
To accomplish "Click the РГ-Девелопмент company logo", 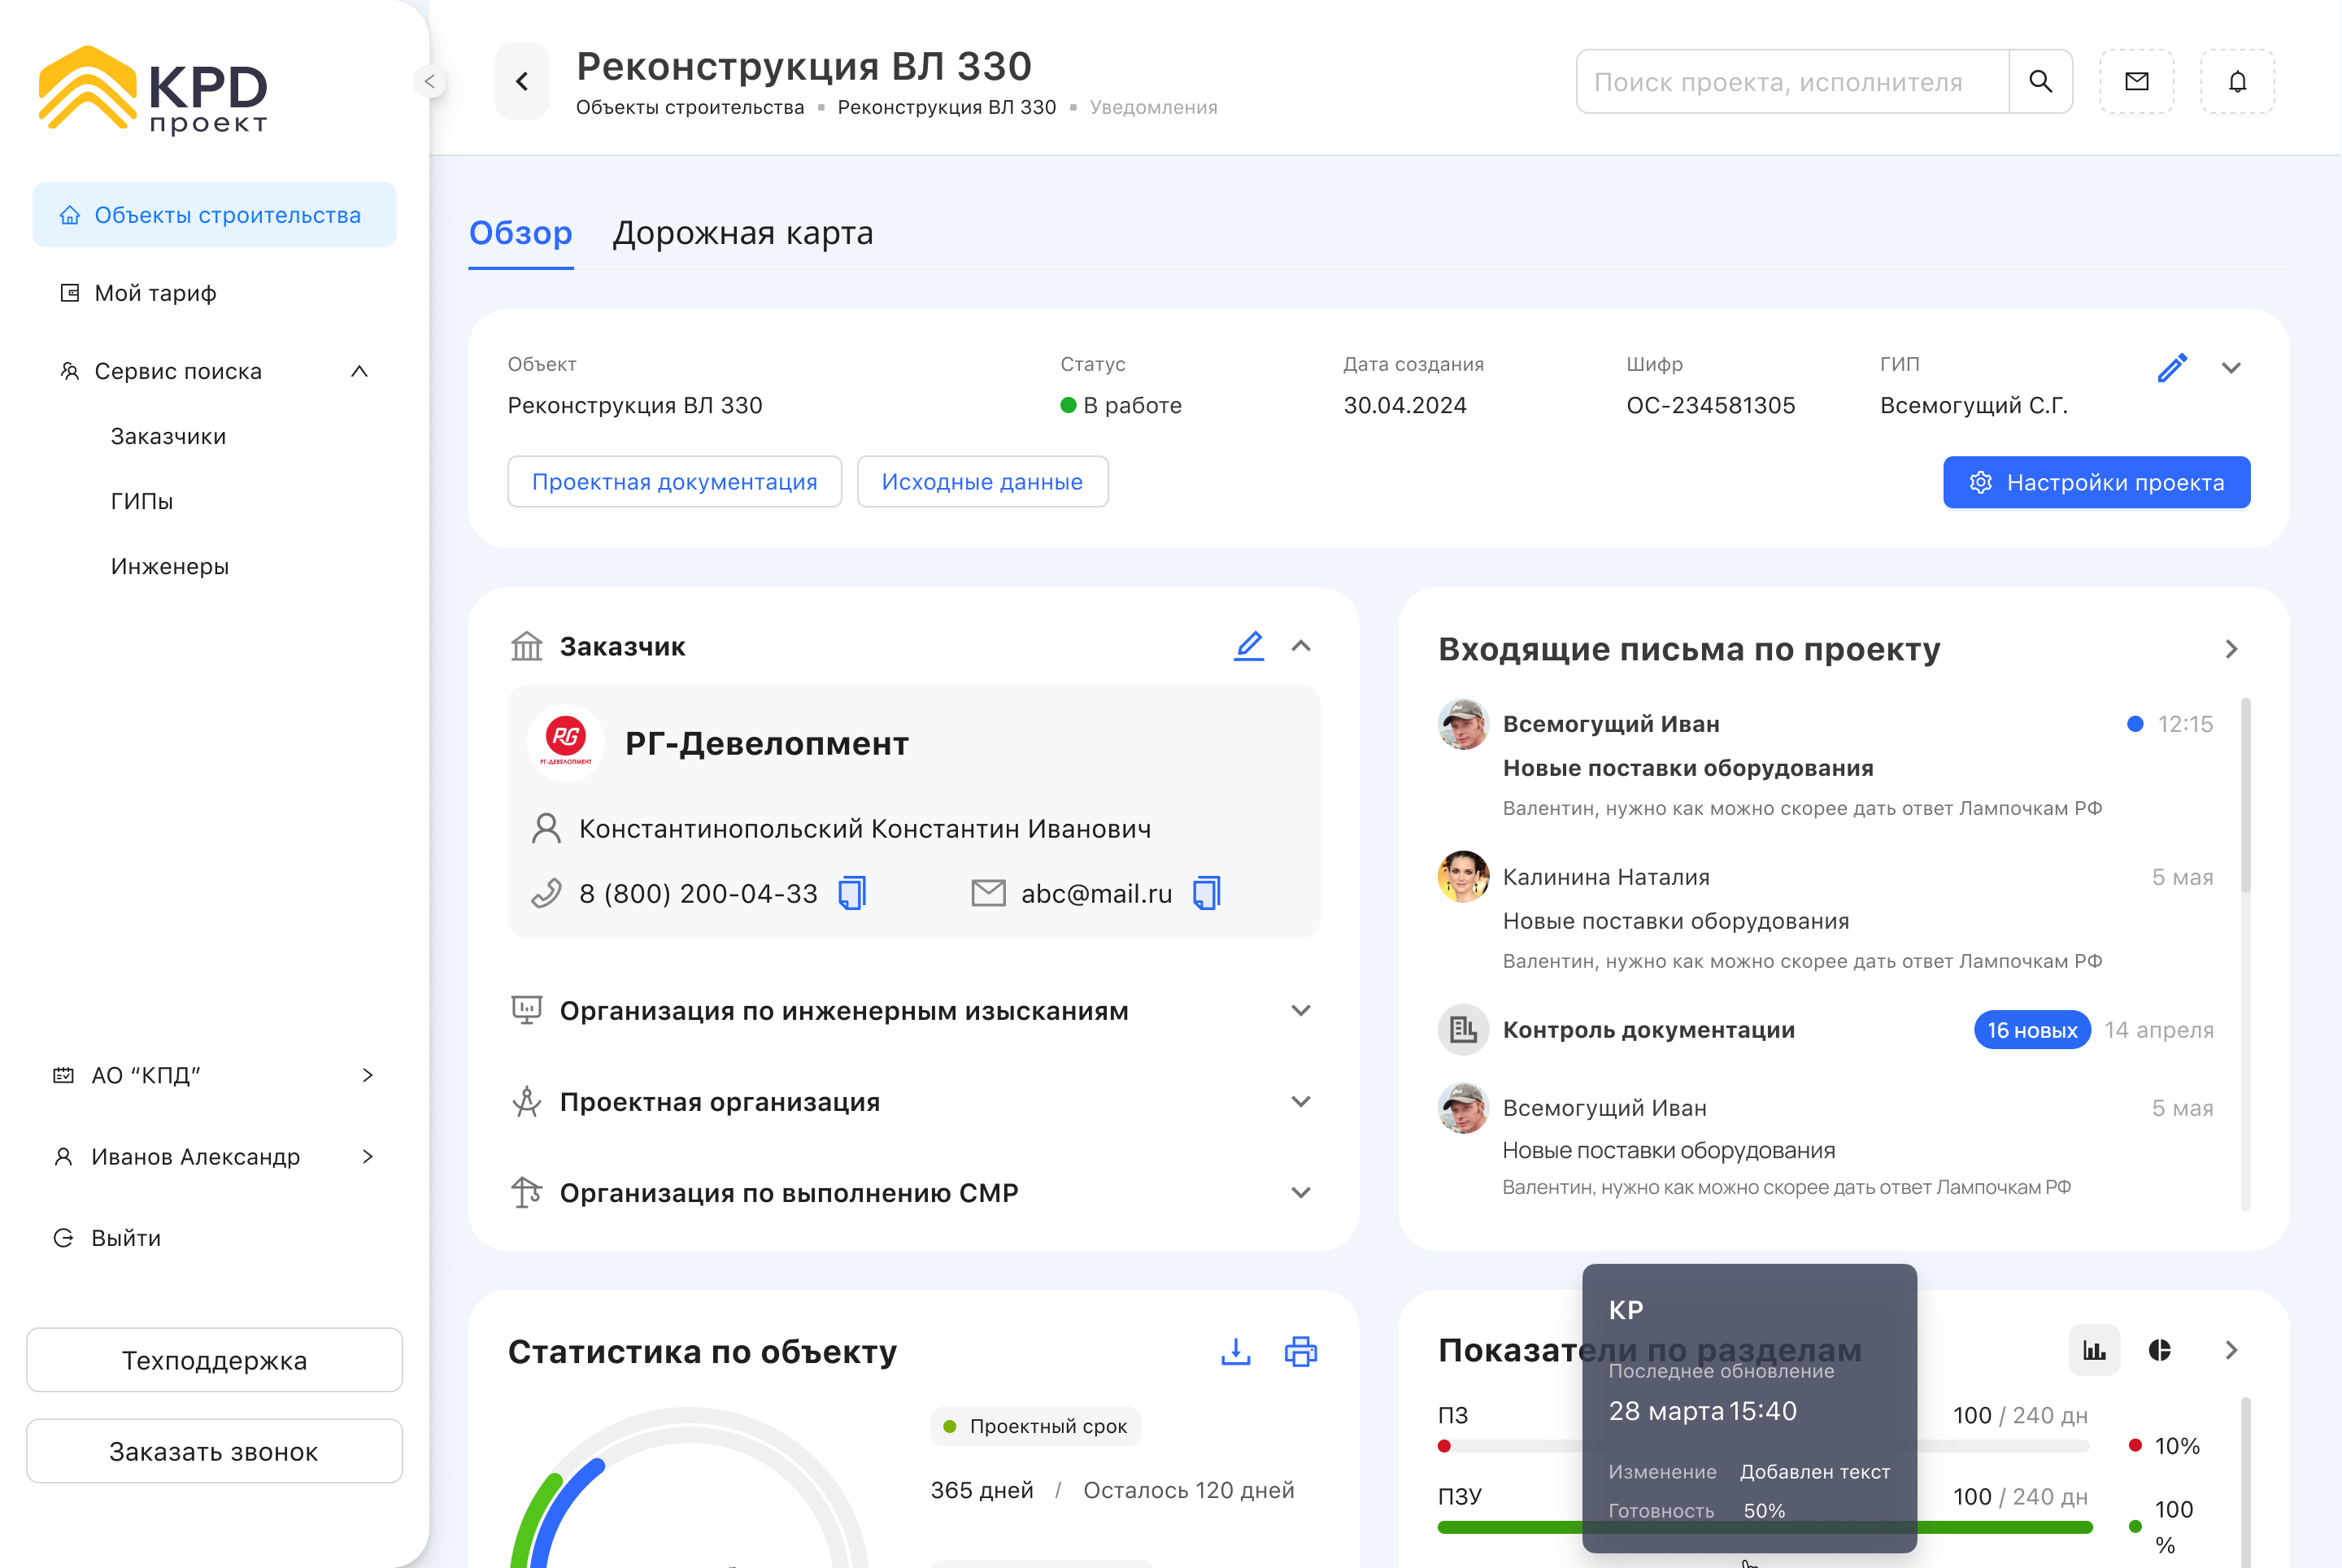I will pyautogui.click(x=566, y=742).
